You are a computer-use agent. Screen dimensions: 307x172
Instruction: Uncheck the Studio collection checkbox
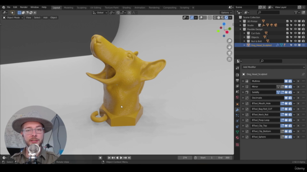click(x=287, y=25)
